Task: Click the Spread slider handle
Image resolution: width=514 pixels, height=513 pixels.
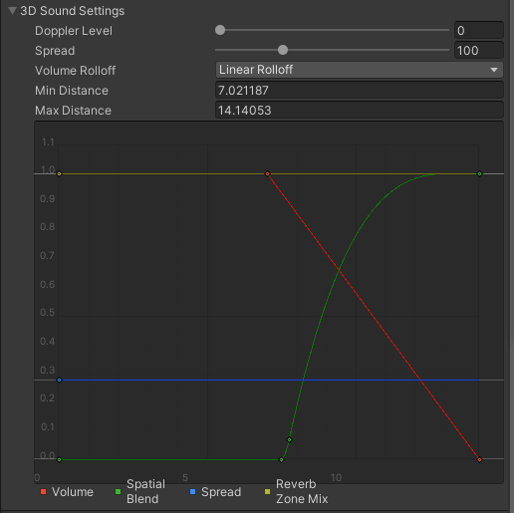Action: 283,50
